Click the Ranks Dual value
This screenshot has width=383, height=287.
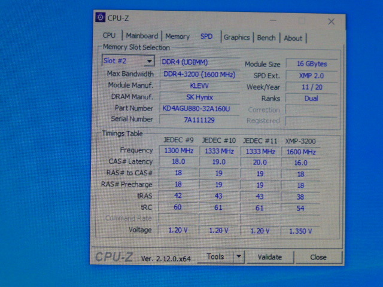click(x=312, y=98)
